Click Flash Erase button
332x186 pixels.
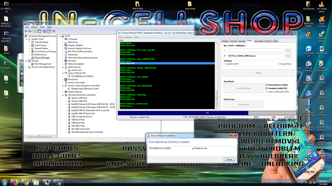point(244,104)
